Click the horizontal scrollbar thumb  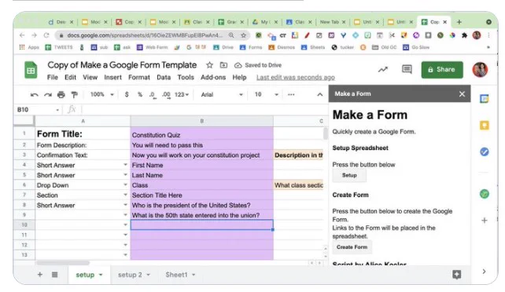[63, 263]
